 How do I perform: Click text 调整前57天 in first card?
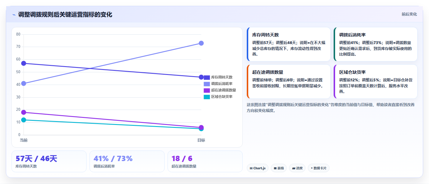pyautogui.click(x=262, y=43)
